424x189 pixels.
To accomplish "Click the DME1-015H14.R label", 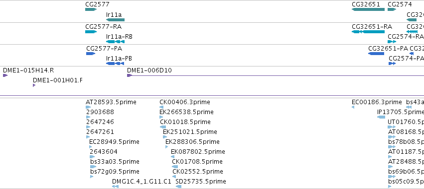I will 28,70.
